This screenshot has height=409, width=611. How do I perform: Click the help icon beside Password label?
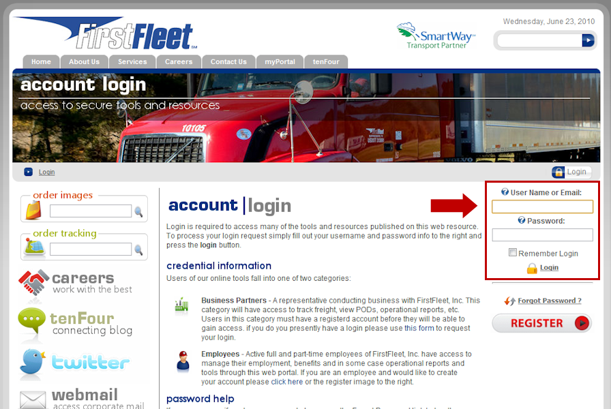coord(522,220)
